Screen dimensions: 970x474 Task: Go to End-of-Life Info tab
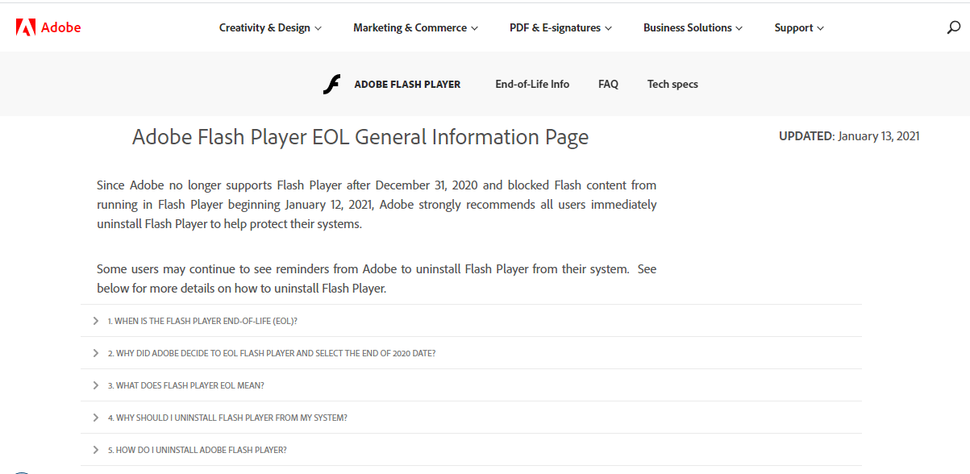coord(532,84)
